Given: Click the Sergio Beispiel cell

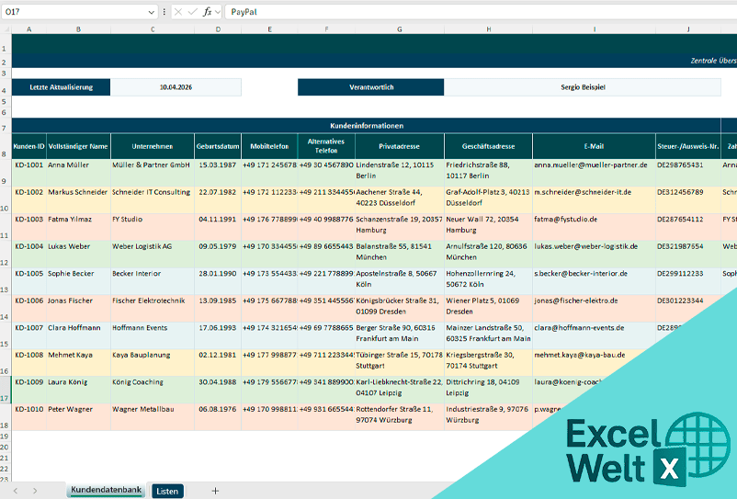Looking at the screenshot, I should (583, 87).
